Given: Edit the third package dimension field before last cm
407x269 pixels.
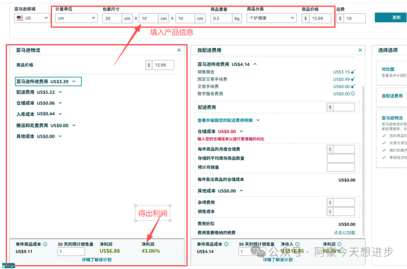Looking at the screenshot, I should point(185,18).
